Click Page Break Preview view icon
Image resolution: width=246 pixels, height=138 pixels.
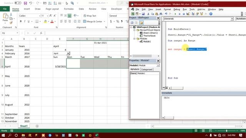click(210, 130)
